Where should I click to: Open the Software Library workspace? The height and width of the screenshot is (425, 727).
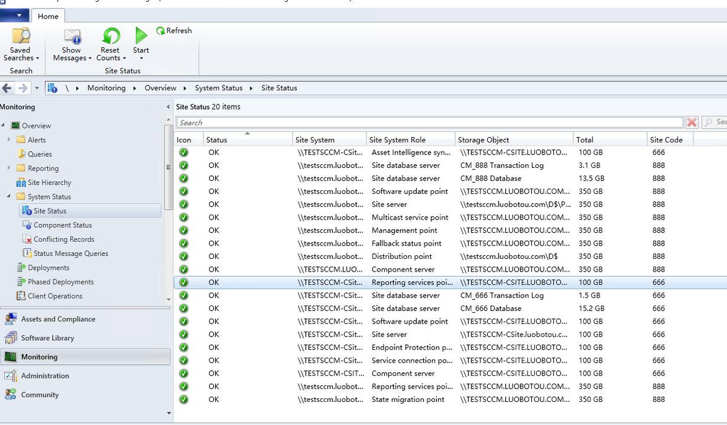point(85,338)
